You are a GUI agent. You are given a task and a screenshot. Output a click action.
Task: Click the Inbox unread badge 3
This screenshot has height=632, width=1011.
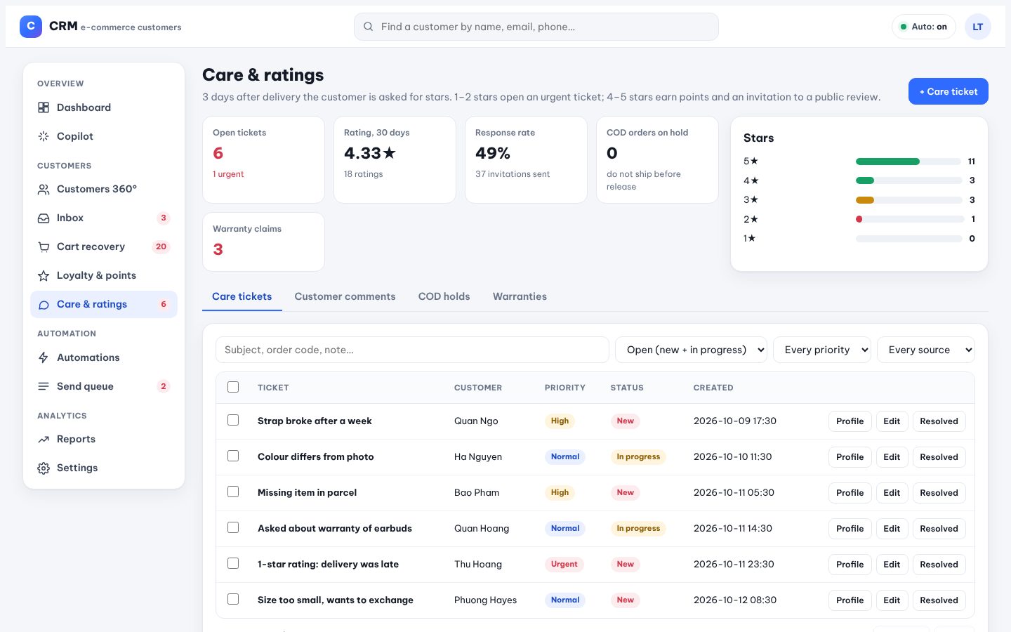coord(164,218)
